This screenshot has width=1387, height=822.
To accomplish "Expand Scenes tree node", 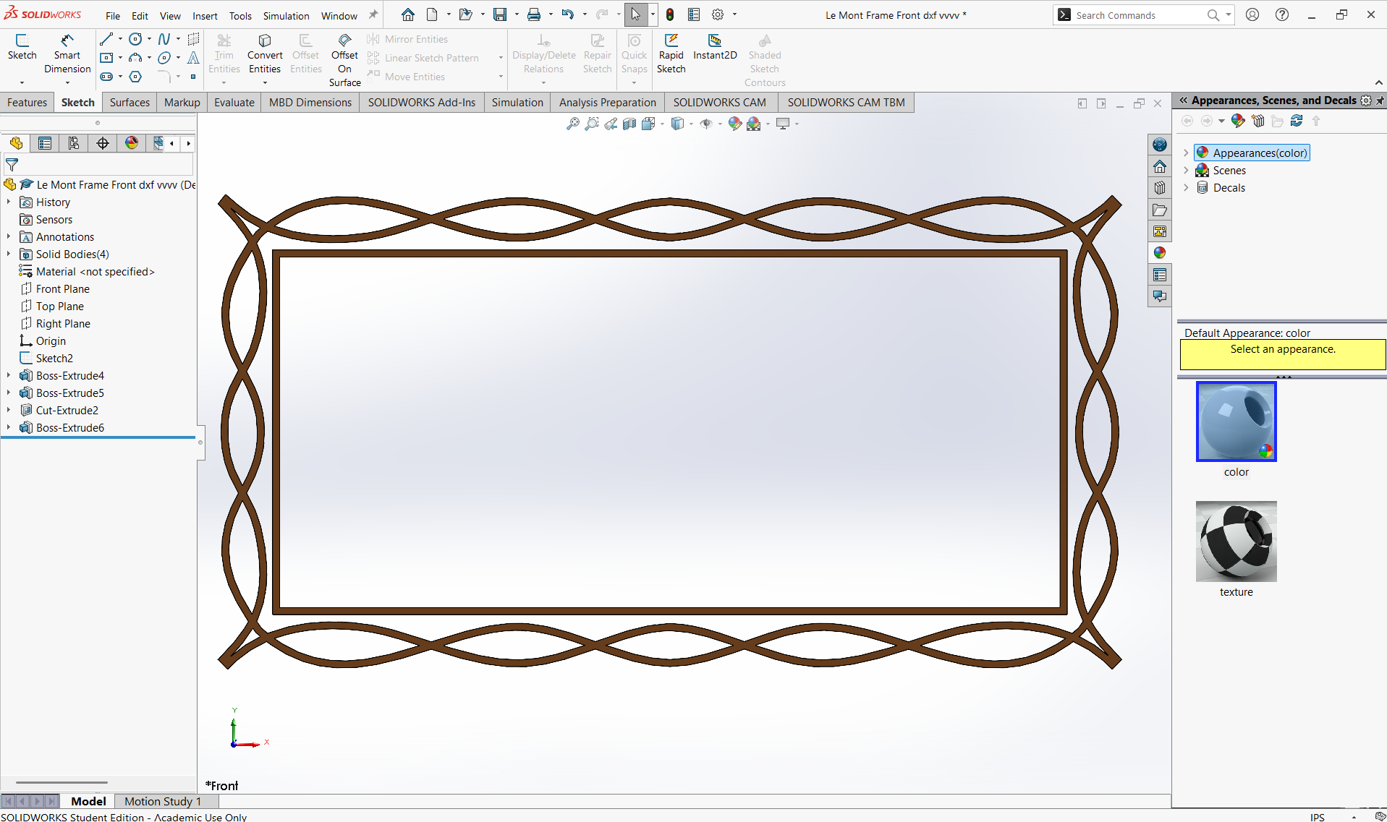I will click(x=1186, y=170).
